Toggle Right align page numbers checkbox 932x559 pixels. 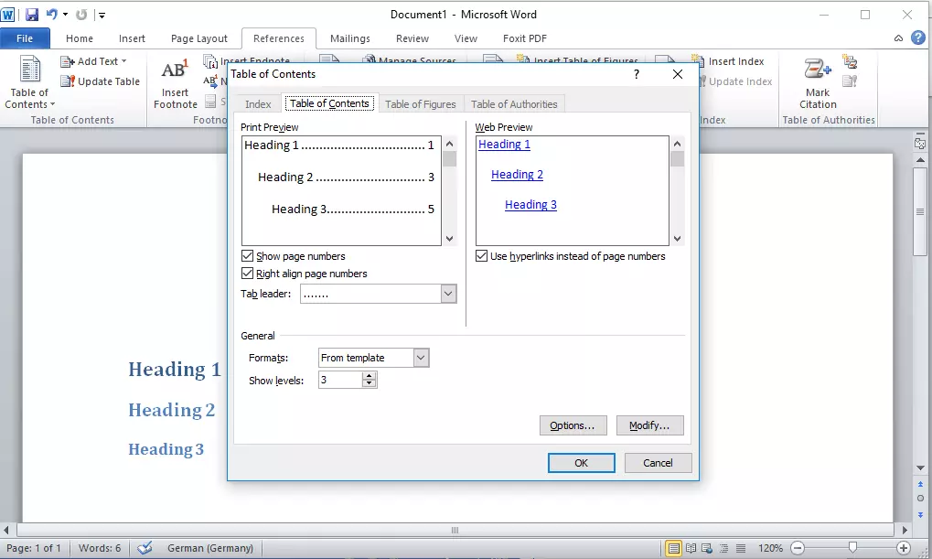247,274
